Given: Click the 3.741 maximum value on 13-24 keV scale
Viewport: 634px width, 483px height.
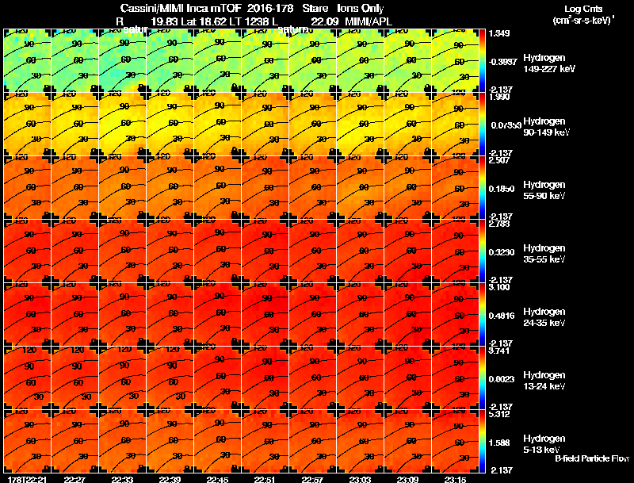Looking at the screenshot, I should 498,351.
